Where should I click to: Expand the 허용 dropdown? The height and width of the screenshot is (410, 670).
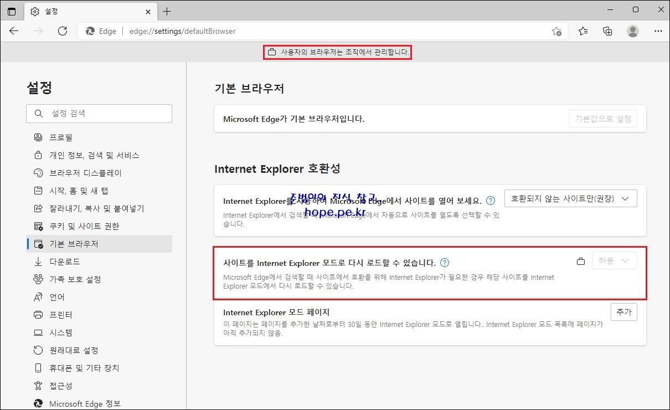pos(614,260)
